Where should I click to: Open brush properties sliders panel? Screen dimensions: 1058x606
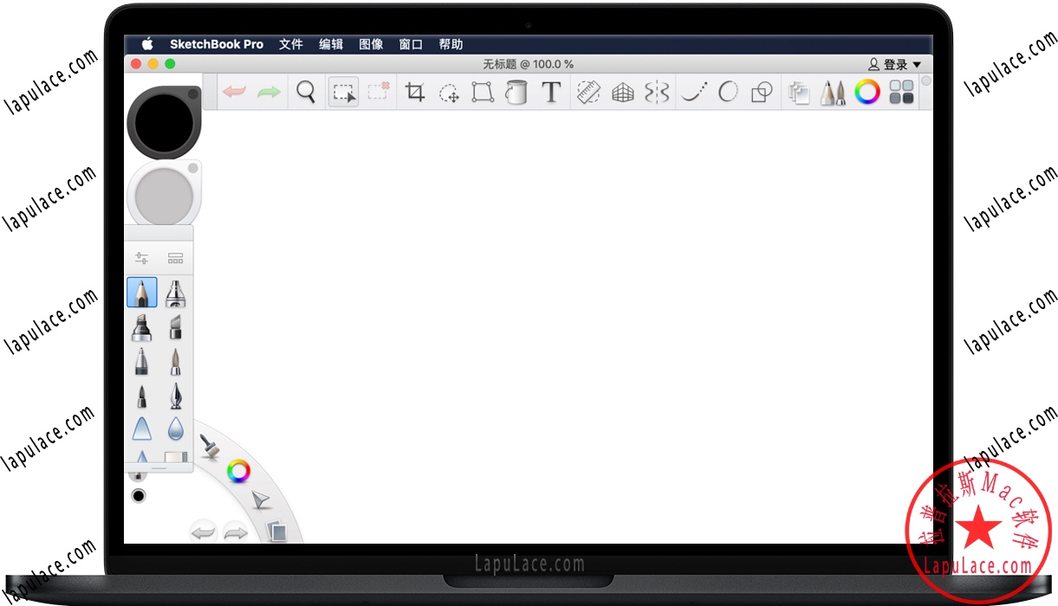(141, 258)
